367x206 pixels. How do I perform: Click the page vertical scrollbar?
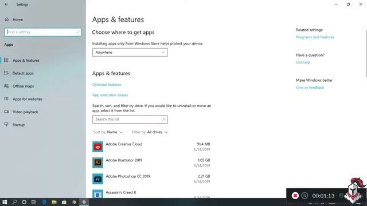point(366,54)
